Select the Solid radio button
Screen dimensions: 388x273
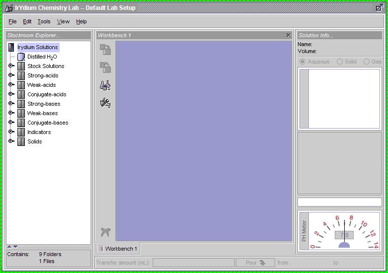(x=340, y=62)
